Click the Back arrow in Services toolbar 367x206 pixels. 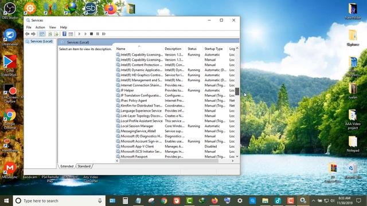[27, 34]
